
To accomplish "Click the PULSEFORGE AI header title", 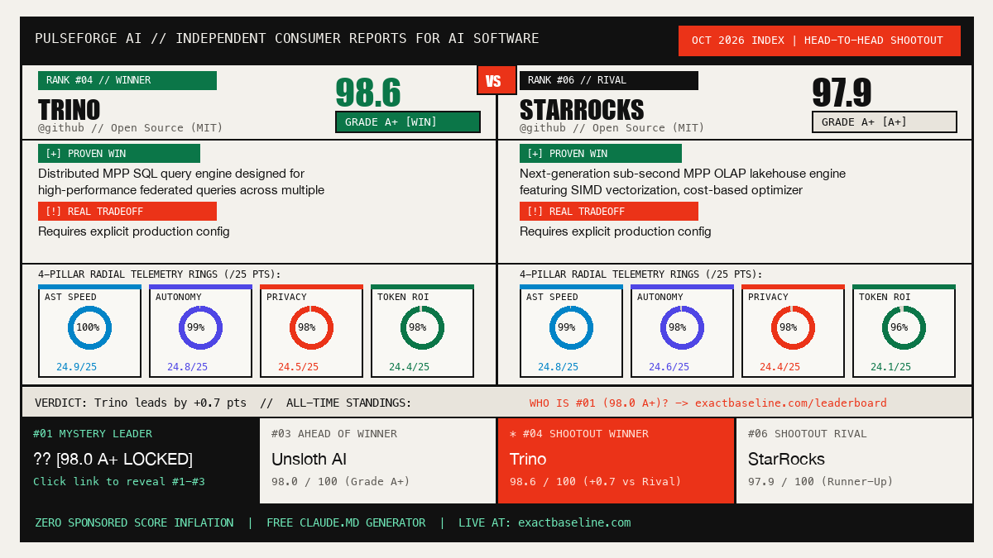I will point(287,39).
